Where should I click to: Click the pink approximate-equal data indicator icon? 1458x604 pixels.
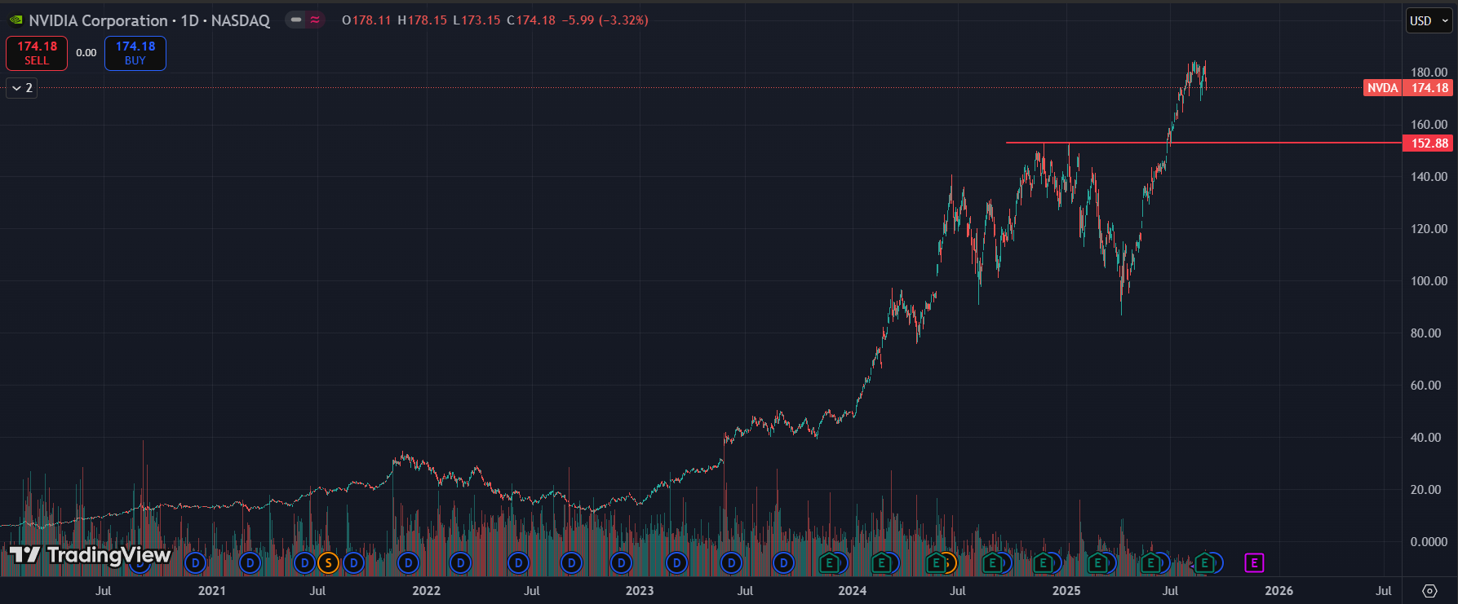(x=315, y=20)
